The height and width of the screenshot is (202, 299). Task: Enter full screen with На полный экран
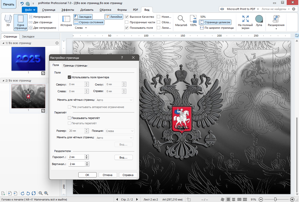[246, 22]
